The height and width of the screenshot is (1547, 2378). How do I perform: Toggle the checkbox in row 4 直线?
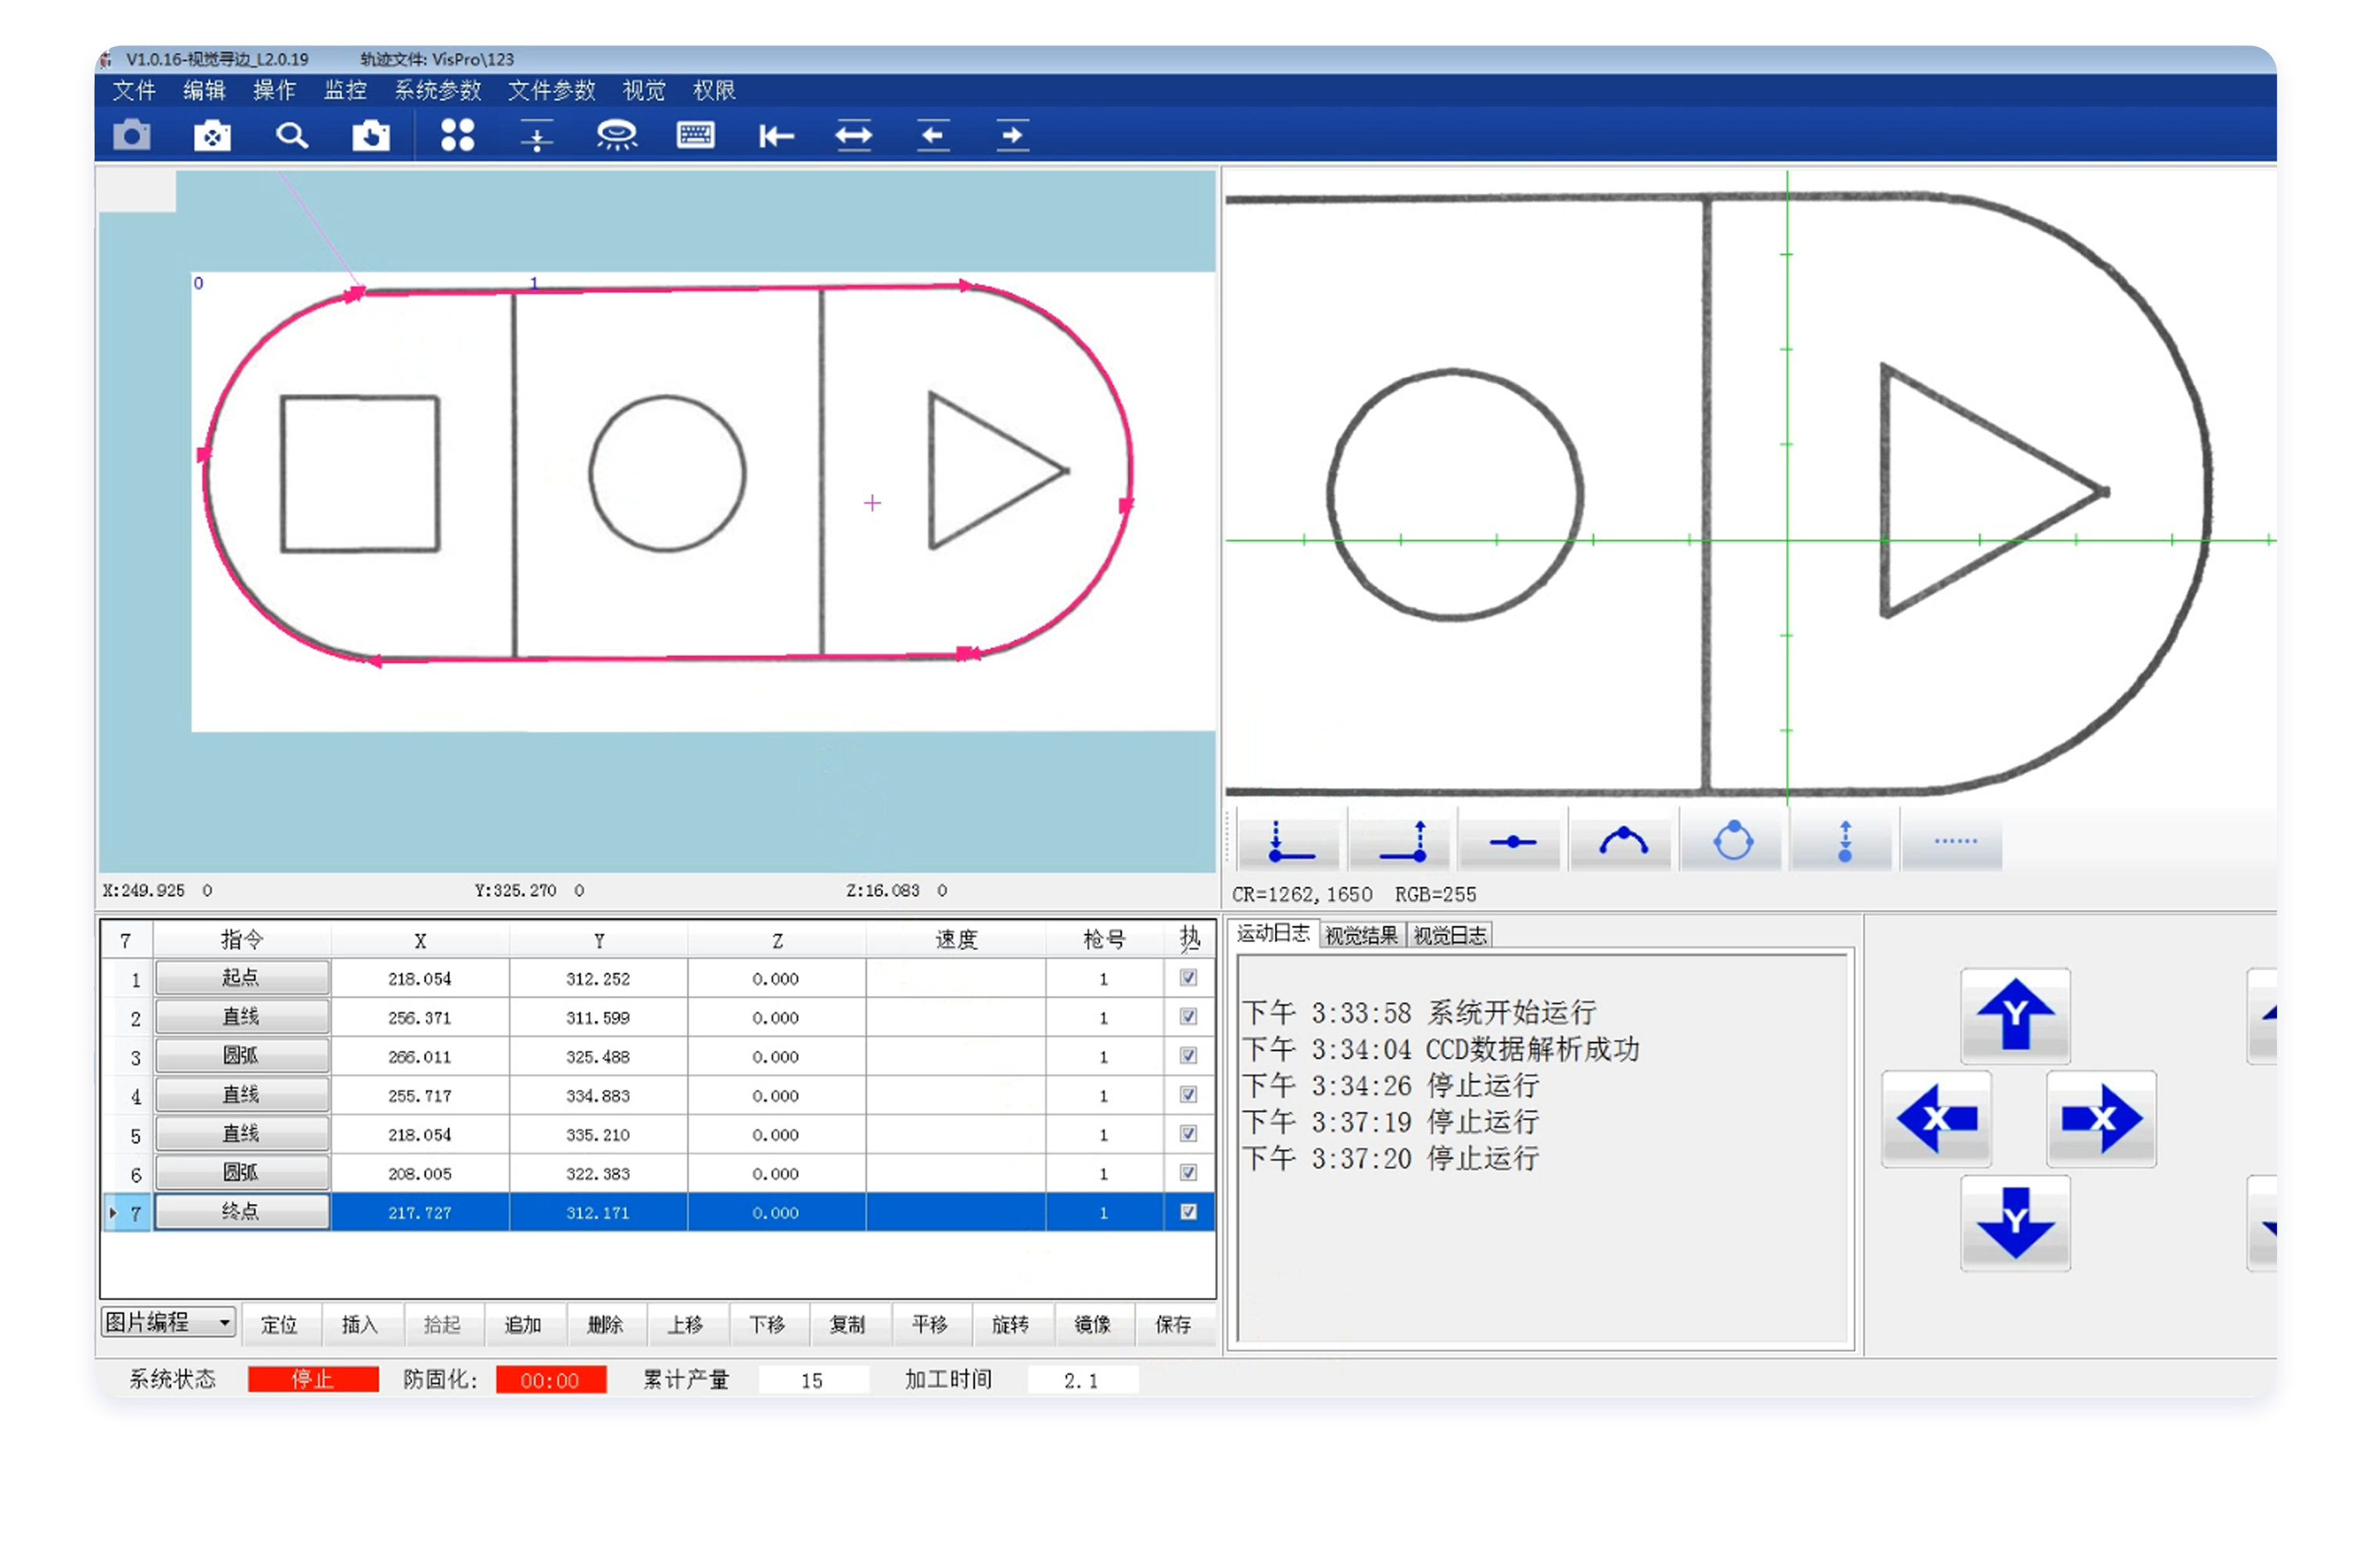pos(1188,1094)
